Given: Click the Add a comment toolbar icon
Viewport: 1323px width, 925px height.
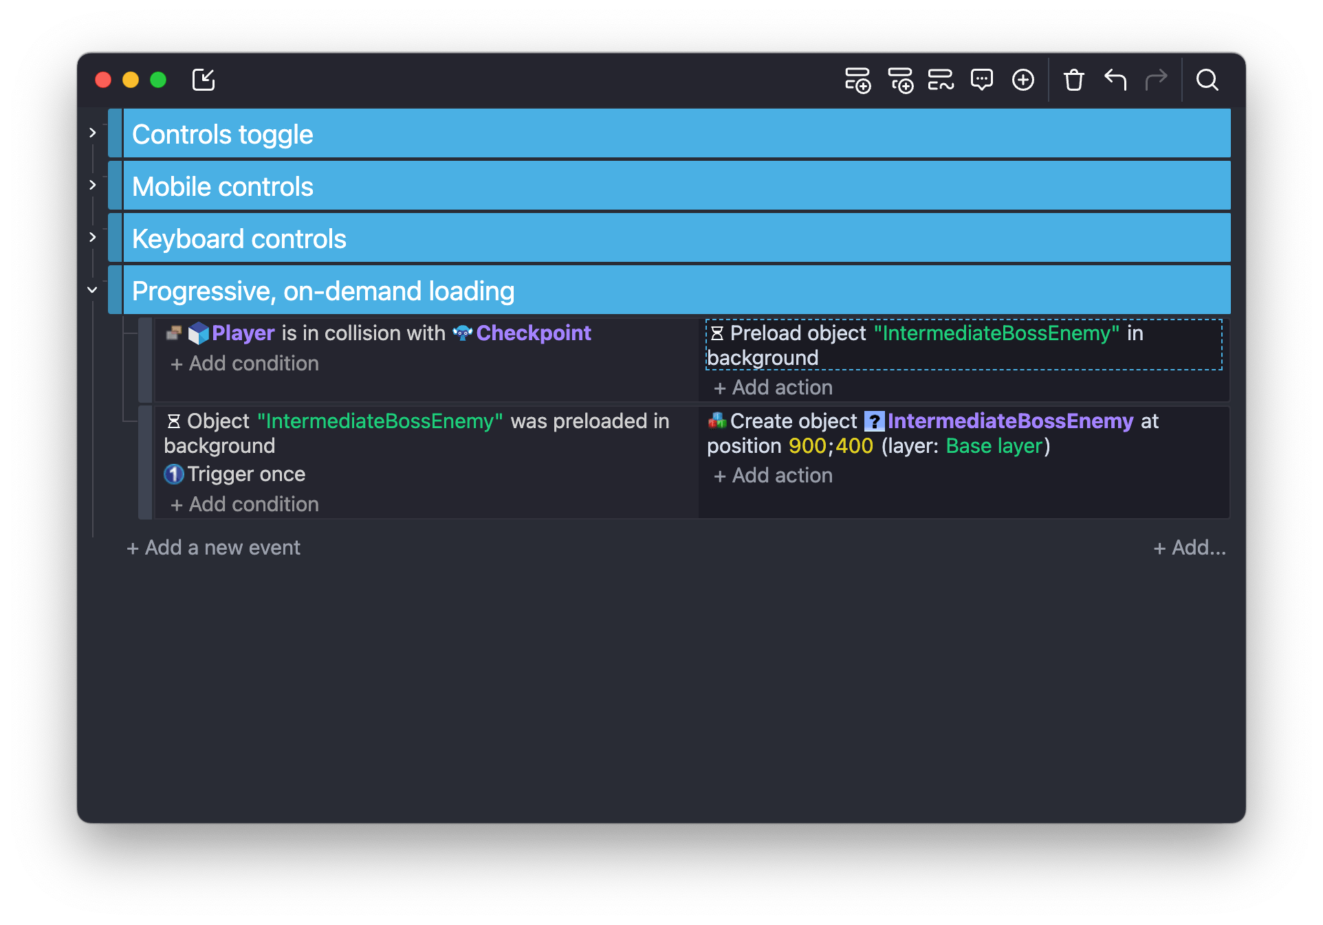Looking at the screenshot, I should coord(982,80).
